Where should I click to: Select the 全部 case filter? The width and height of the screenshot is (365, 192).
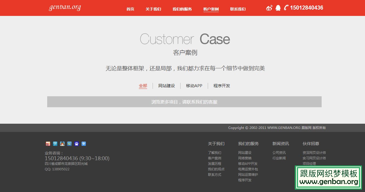143,86
